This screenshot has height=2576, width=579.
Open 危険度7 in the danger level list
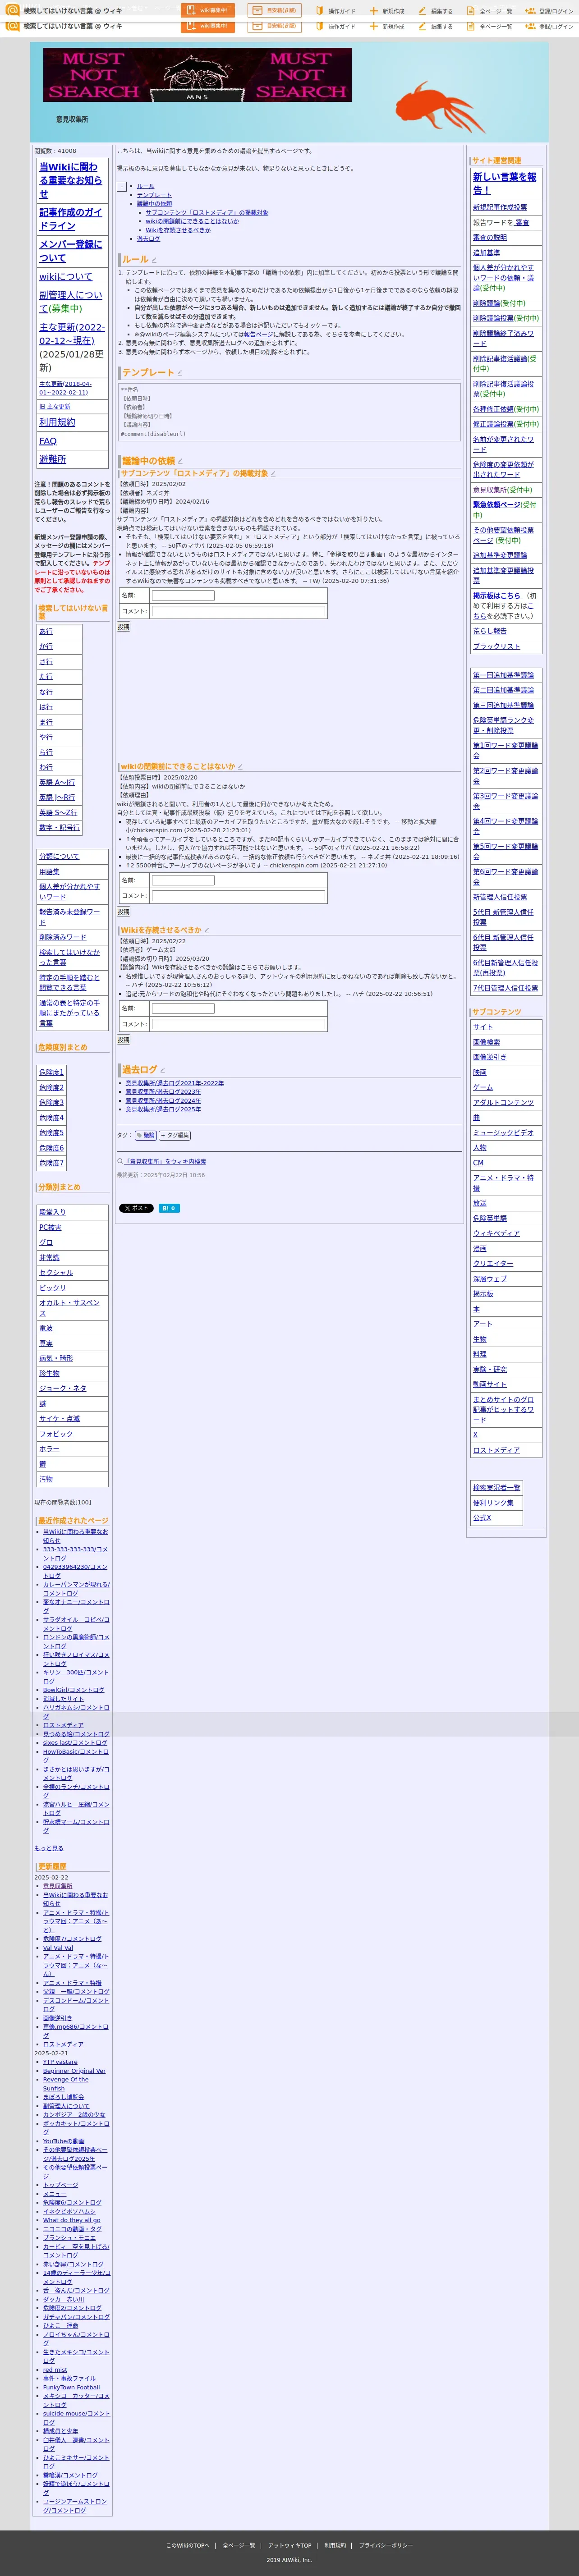[x=51, y=1163]
